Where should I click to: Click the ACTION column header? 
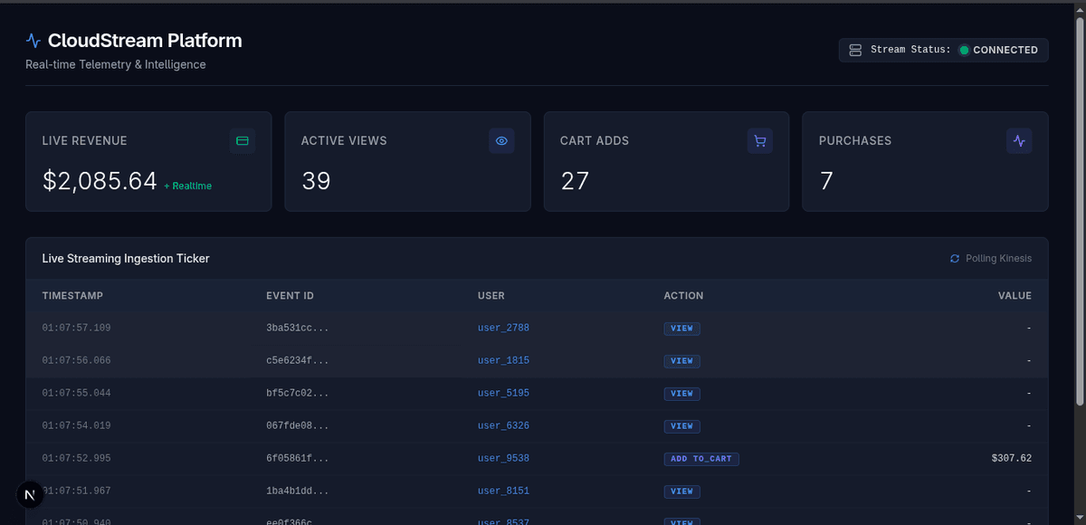pos(683,296)
